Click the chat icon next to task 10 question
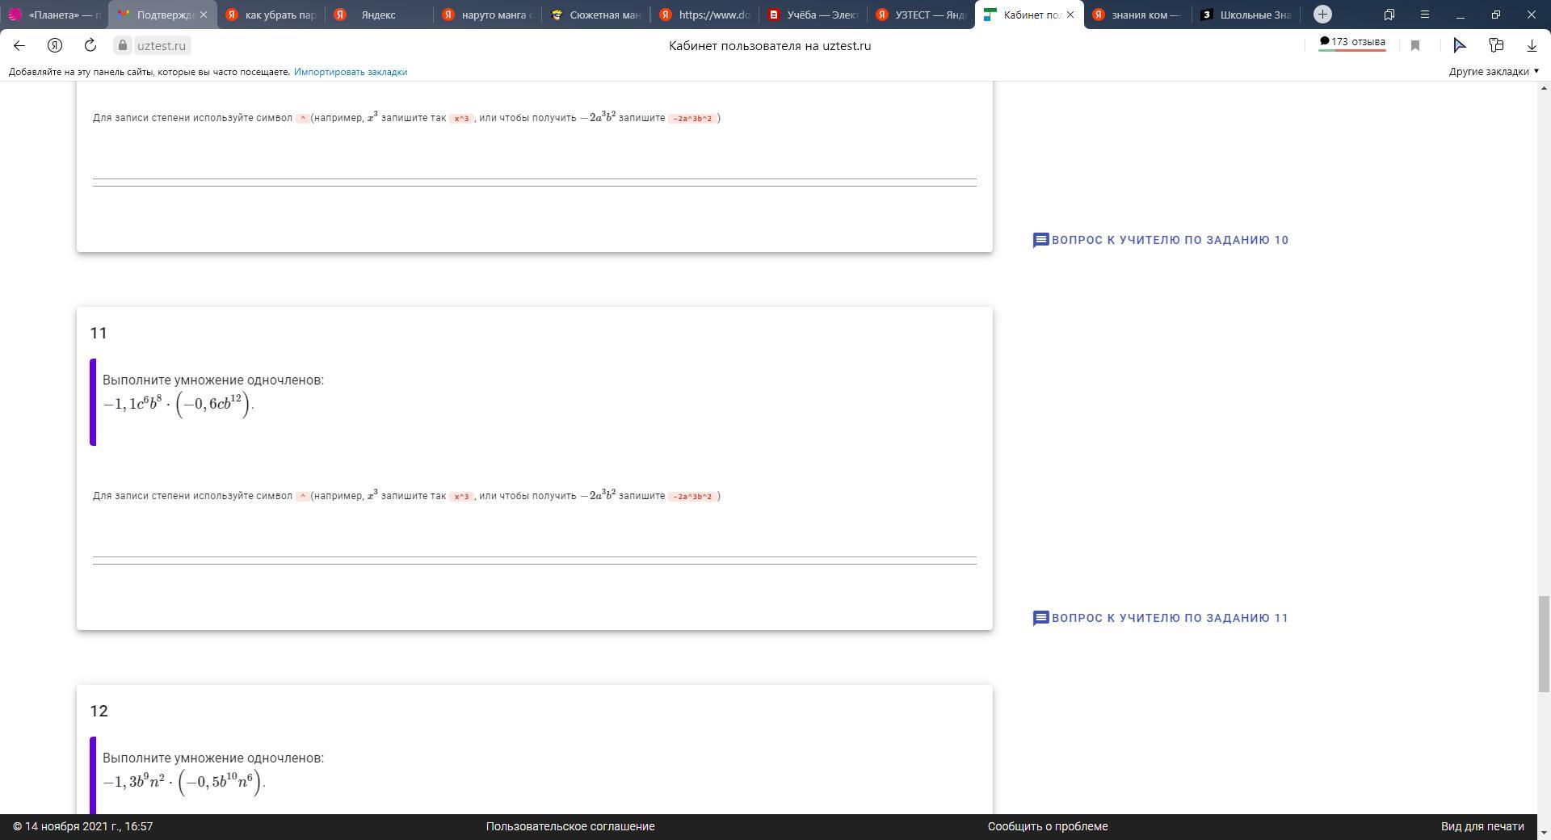This screenshot has width=1551, height=840. coord(1041,241)
